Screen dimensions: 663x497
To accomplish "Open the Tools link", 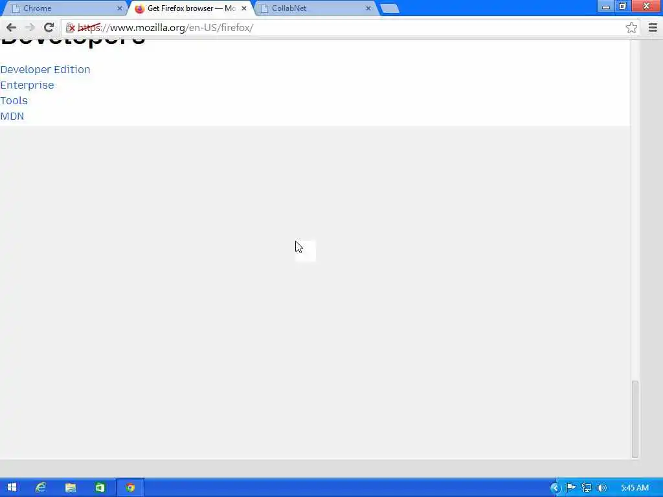I will 14,100.
